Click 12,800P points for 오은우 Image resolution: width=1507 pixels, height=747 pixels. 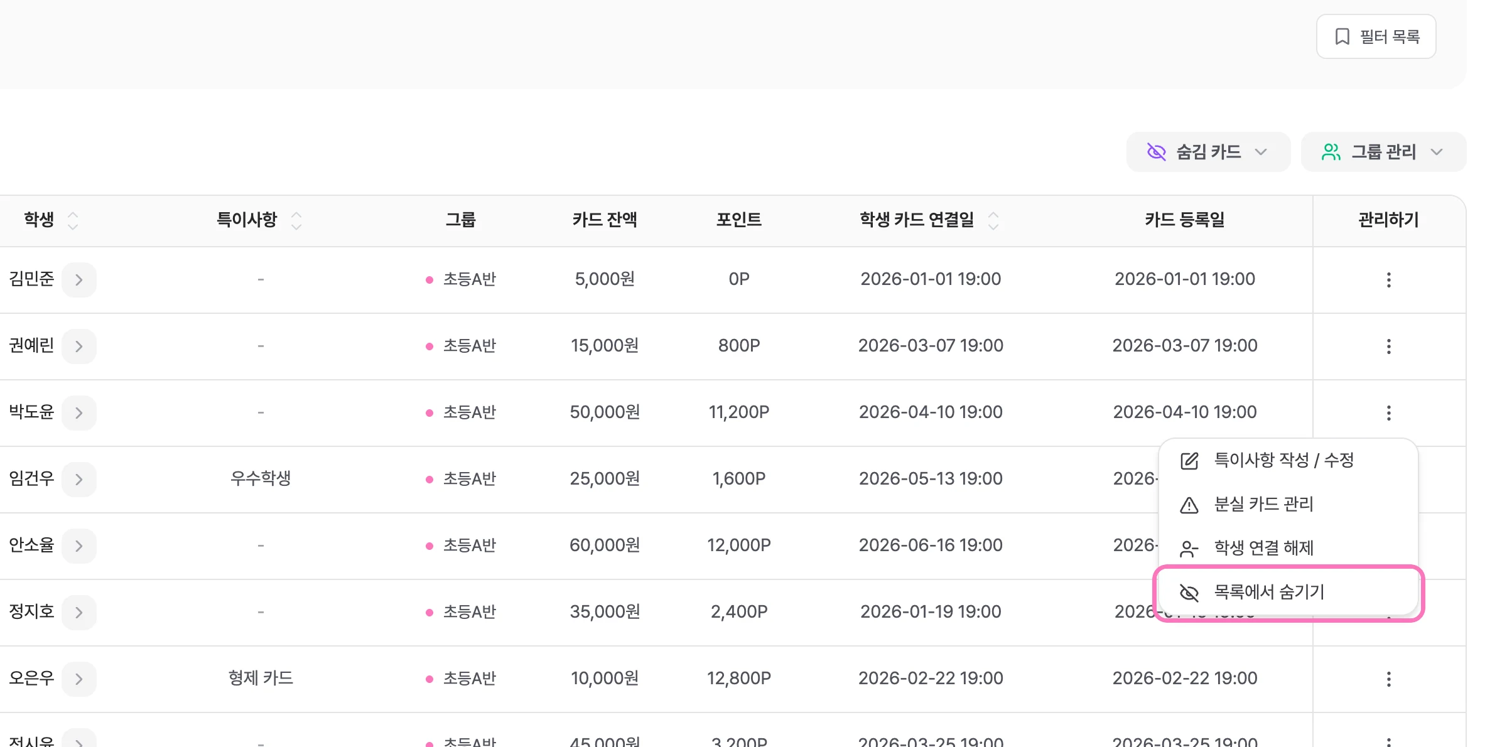[739, 679]
